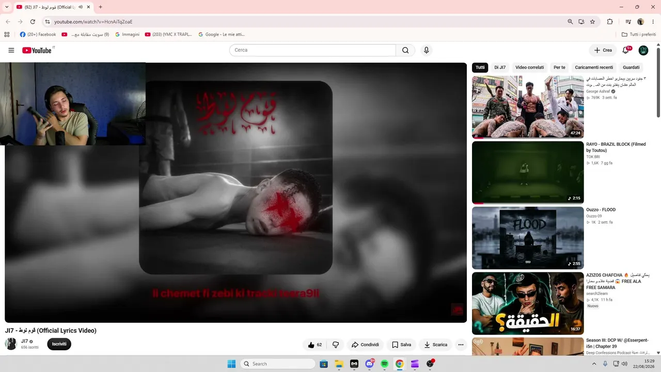This screenshot has height=372, width=661.
Task: Select the Di JI7 filter chip
Action: [x=500, y=68]
